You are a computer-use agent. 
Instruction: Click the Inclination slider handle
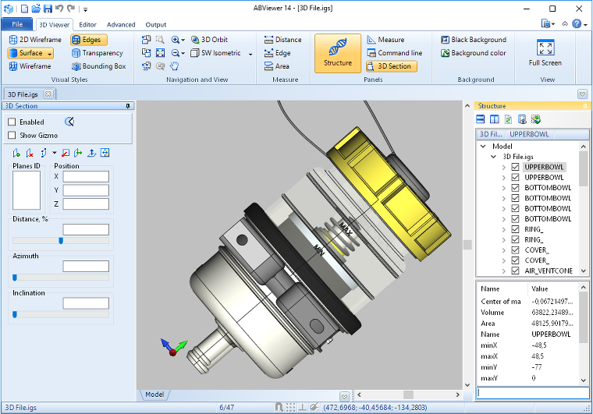pos(15,314)
